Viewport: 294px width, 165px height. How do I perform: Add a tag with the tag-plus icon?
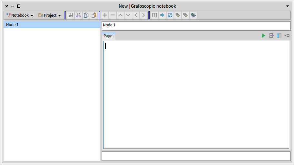click(178, 15)
